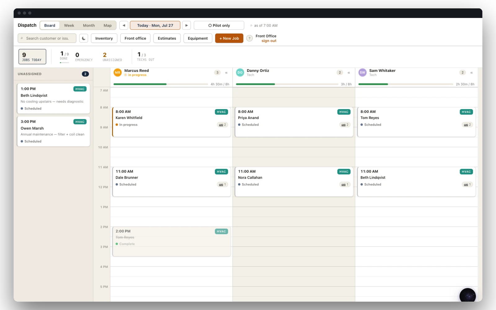The height and width of the screenshot is (310, 496).
Task: Switch to Board view
Action: pos(50,25)
